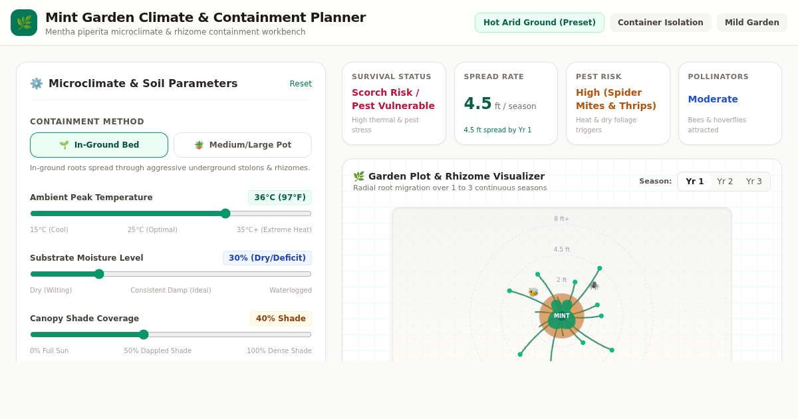Viewport: 798px width, 419px height.
Task: Click '4.5 ft spread by Yr 1' text
Action: (498, 130)
